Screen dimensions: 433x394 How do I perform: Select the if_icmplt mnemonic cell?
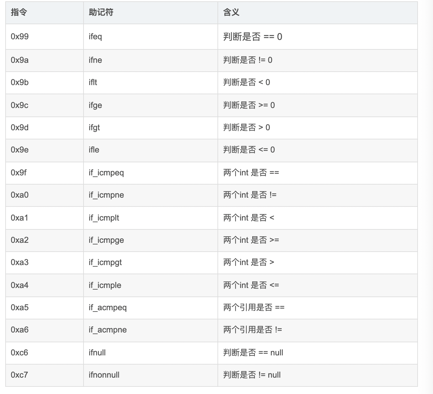(x=151, y=218)
